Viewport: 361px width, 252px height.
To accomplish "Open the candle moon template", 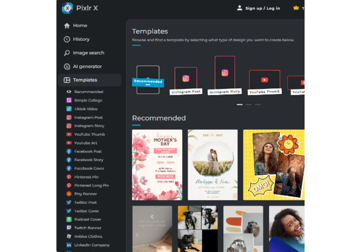I will click(152, 229).
